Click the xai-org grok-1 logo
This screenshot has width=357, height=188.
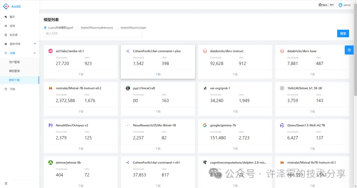(205, 88)
